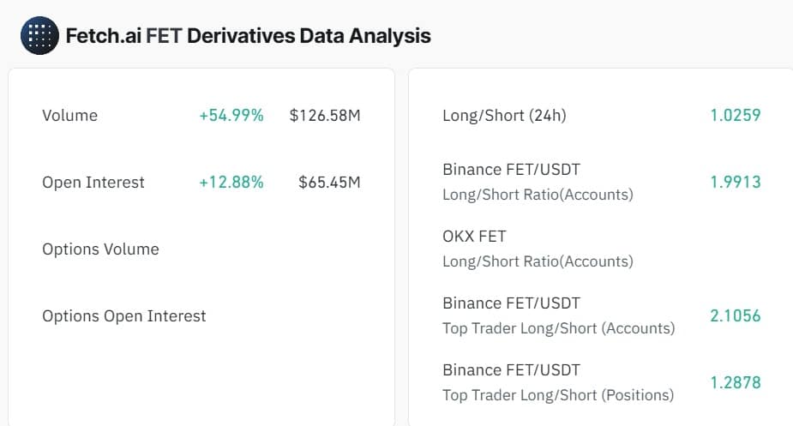The width and height of the screenshot is (793, 426).
Task: Select the Options Volume label
Action: point(100,249)
